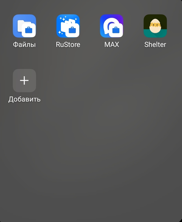Tap the Shelter text label
The height and width of the screenshot is (222, 182).
point(155,44)
